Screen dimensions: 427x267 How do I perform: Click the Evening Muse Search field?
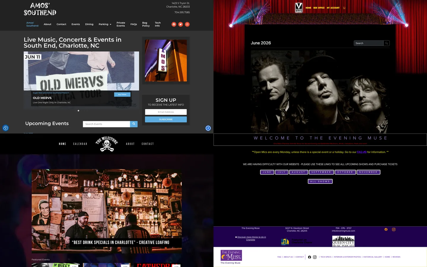(x=369, y=43)
